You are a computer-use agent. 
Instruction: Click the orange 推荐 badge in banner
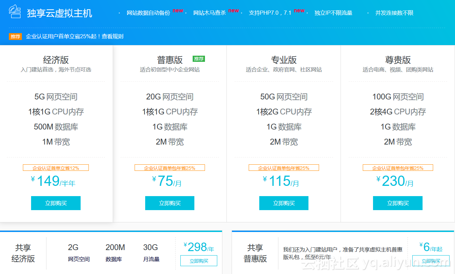coord(15,37)
